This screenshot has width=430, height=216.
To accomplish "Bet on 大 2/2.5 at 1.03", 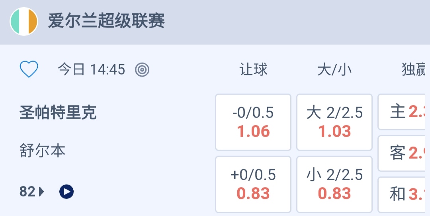I will pos(334,122).
